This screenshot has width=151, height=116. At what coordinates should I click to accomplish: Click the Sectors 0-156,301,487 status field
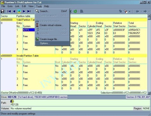click(138, 97)
